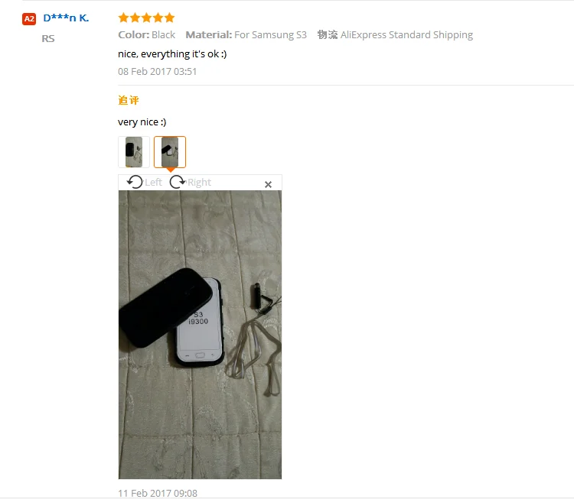This screenshot has height=499, width=574.
Task: Click the 'very nice :)' follow-up comment
Action: click(142, 122)
